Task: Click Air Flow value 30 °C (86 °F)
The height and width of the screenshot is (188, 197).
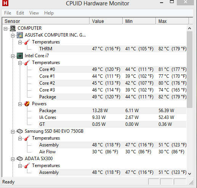Action: pyautogui.click(x=105, y=152)
